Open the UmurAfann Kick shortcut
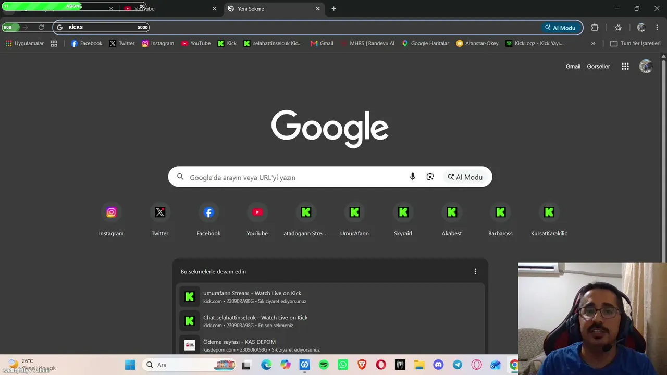Screen dimensions: 667x375 point(354,219)
